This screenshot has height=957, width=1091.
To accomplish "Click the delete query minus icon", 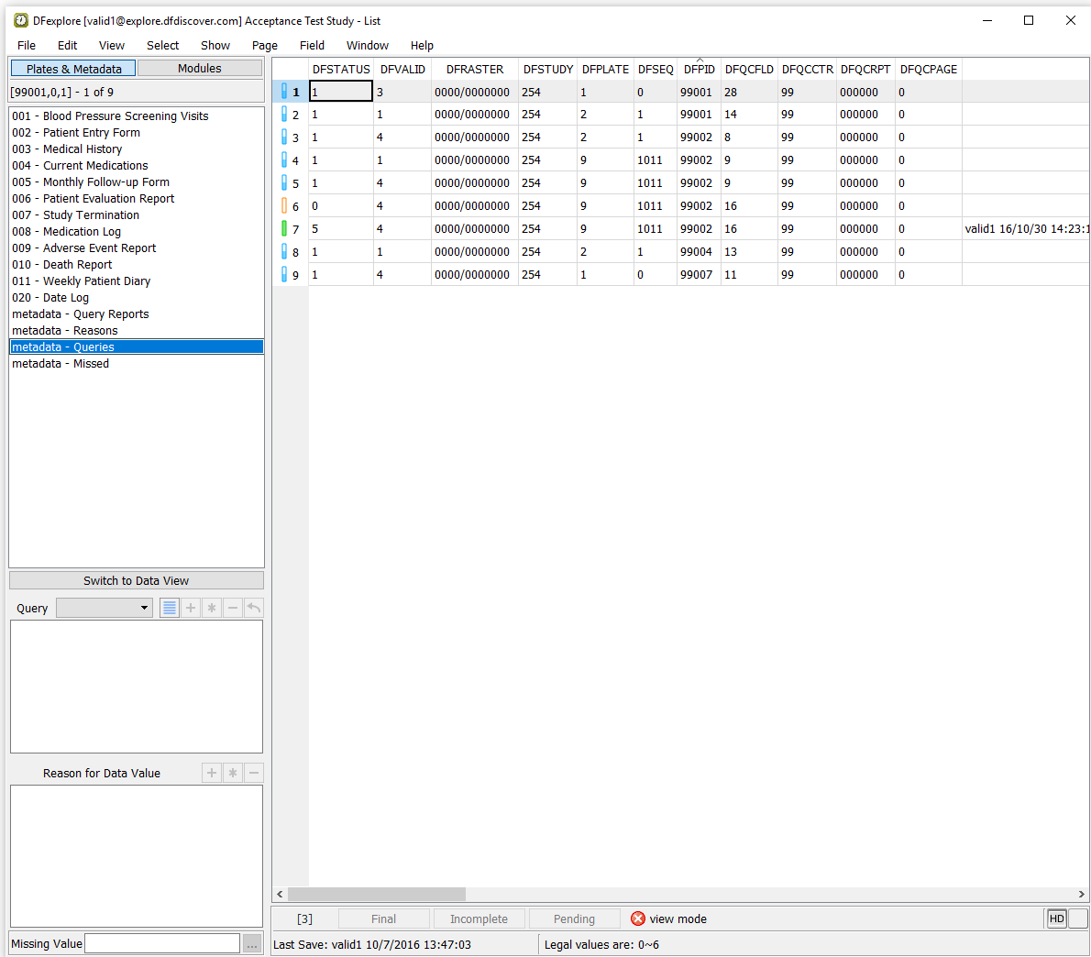I will click(x=233, y=608).
